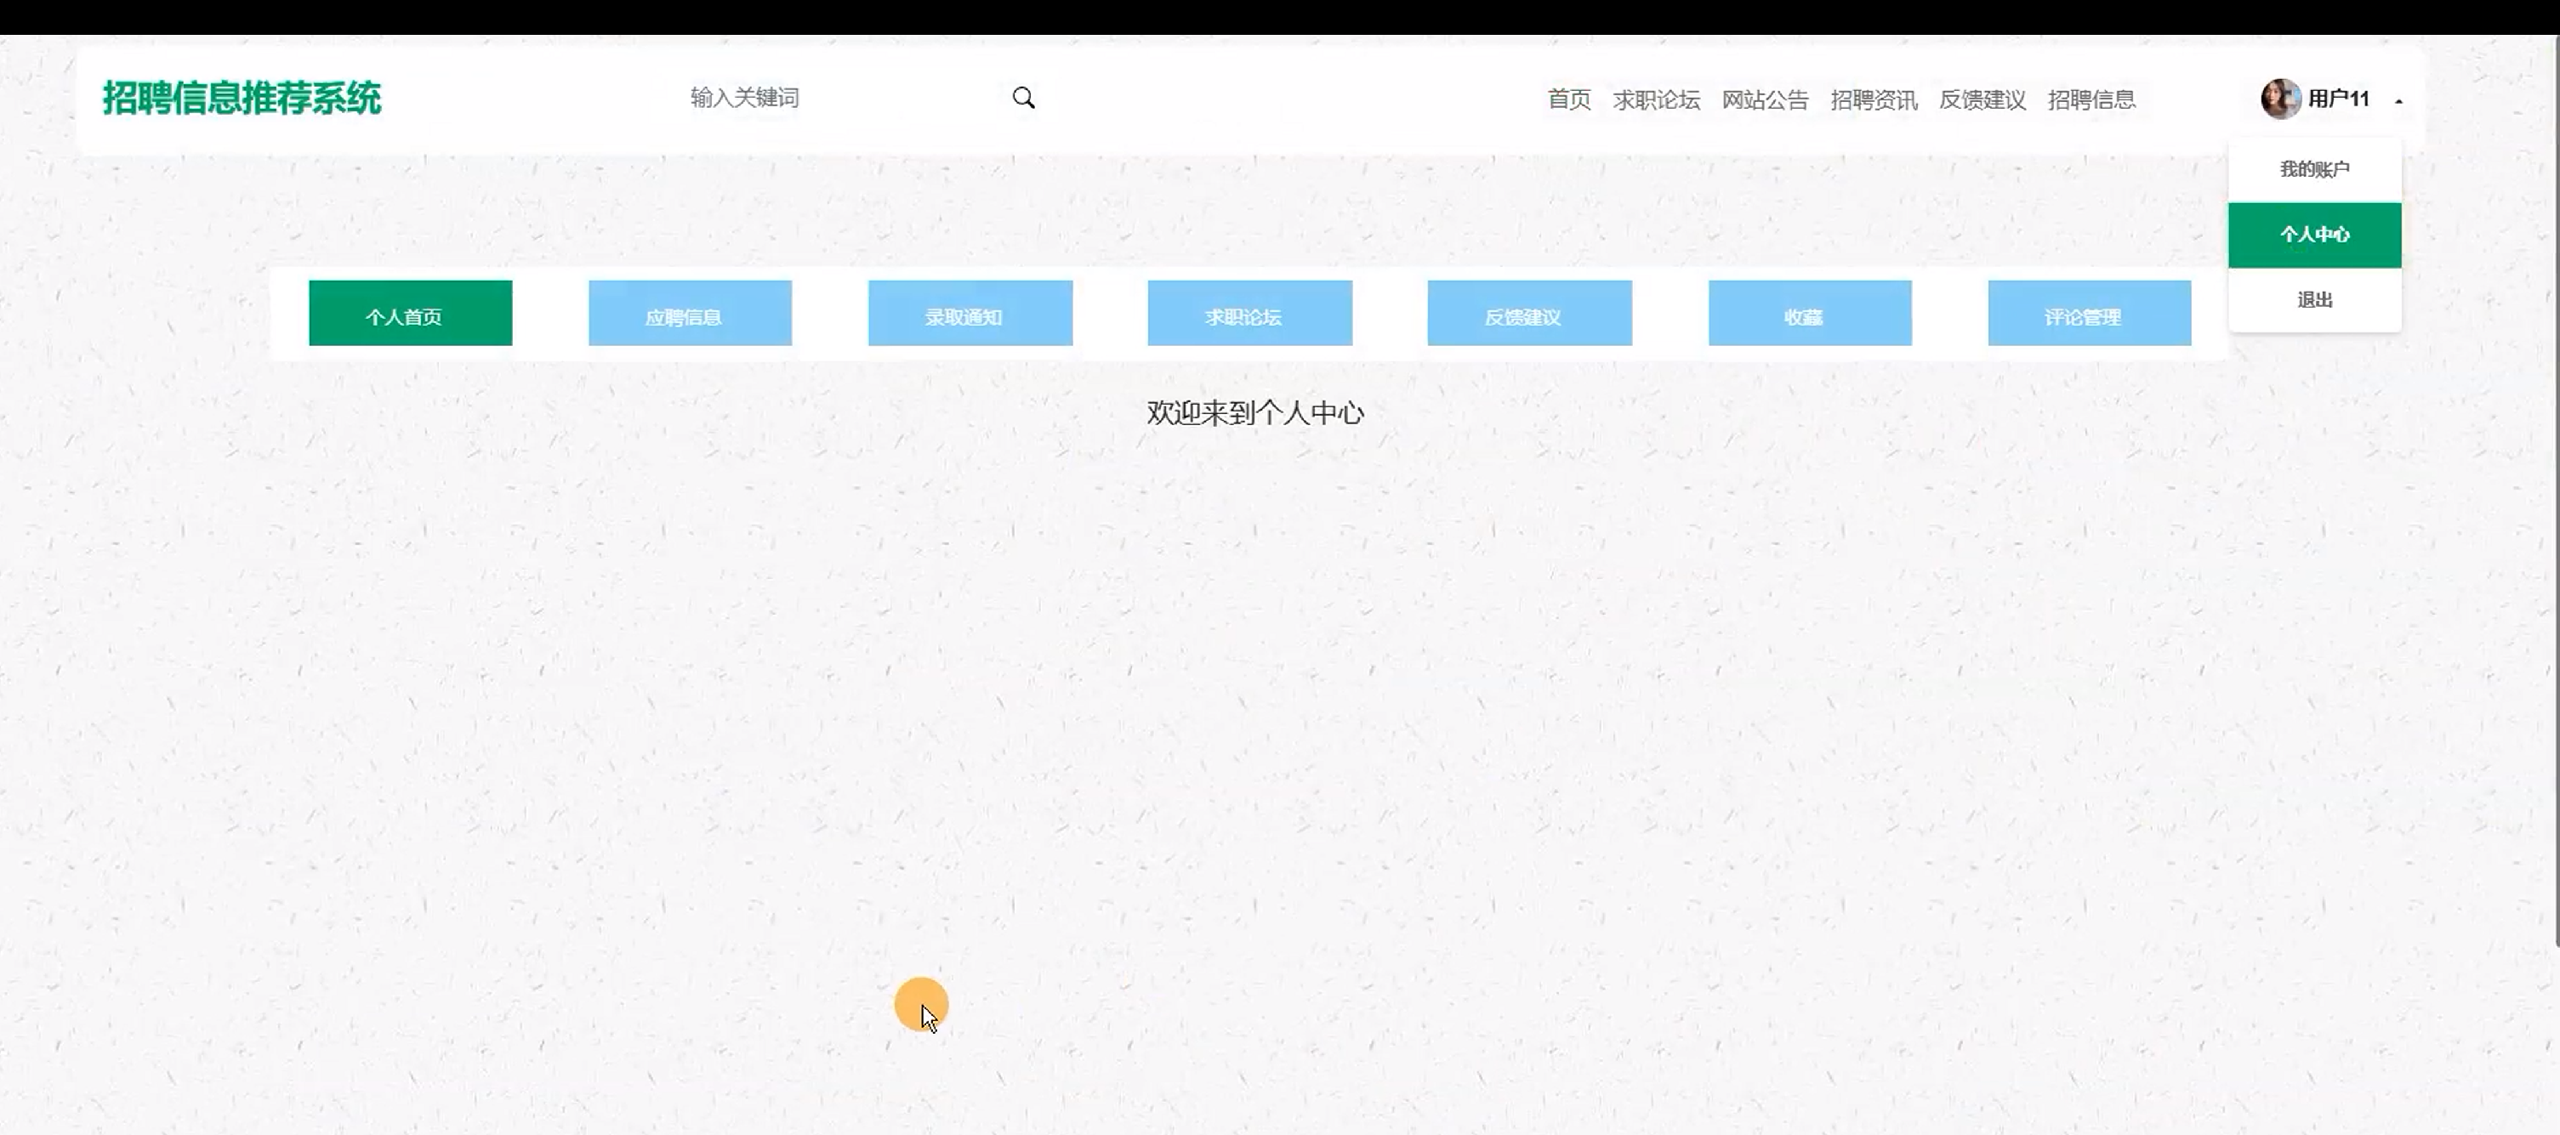This screenshot has height=1135, width=2560.
Task: Open the 收藏 tab
Action: [x=1809, y=313]
